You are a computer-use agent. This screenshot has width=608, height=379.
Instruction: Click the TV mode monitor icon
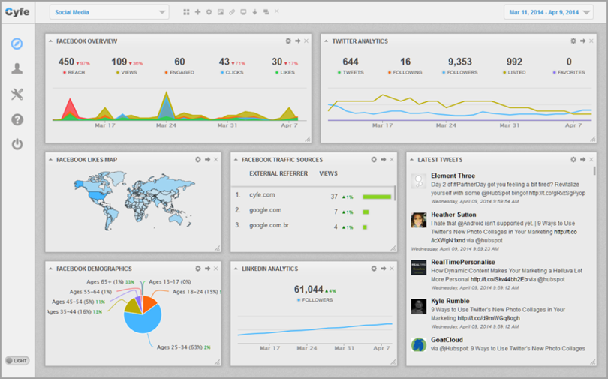(243, 12)
